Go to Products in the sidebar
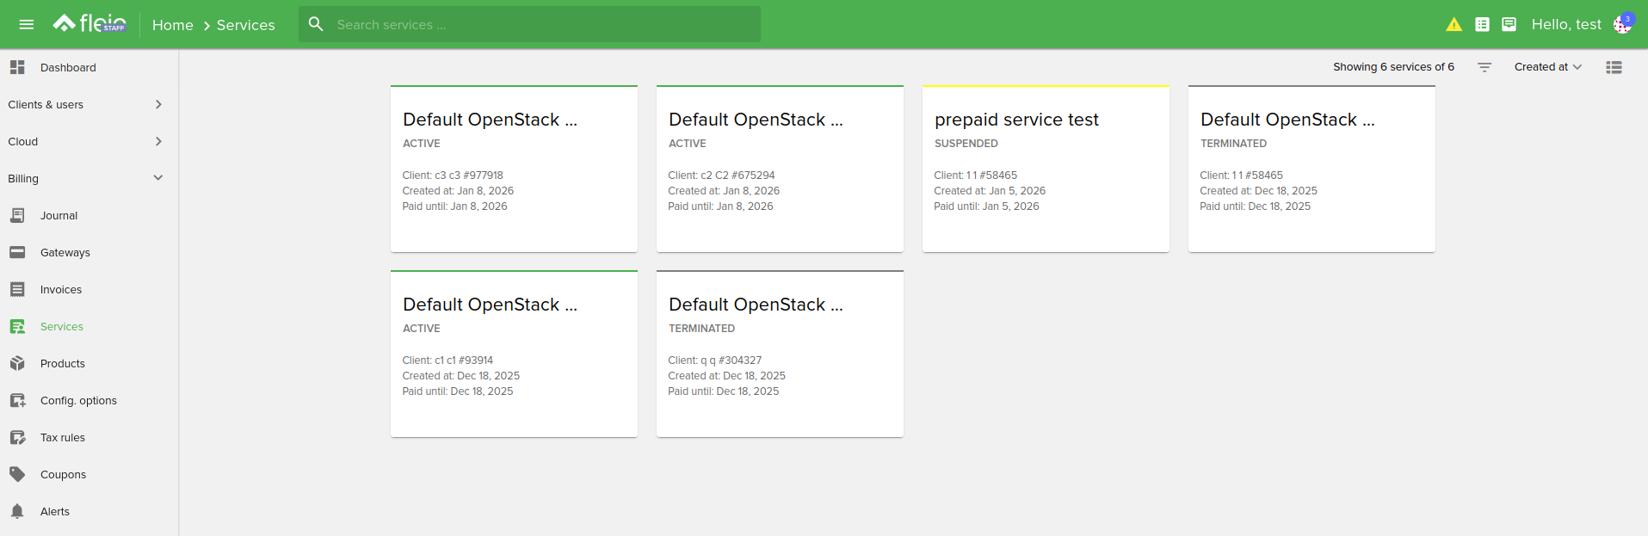This screenshot has width=1648, height=536. [x=63, y=364]
